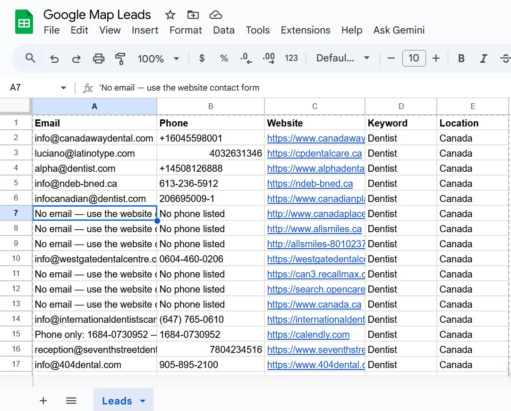This screenshot has height=411, width=511.
Task: Select the paint format tool
Action: 120,58
